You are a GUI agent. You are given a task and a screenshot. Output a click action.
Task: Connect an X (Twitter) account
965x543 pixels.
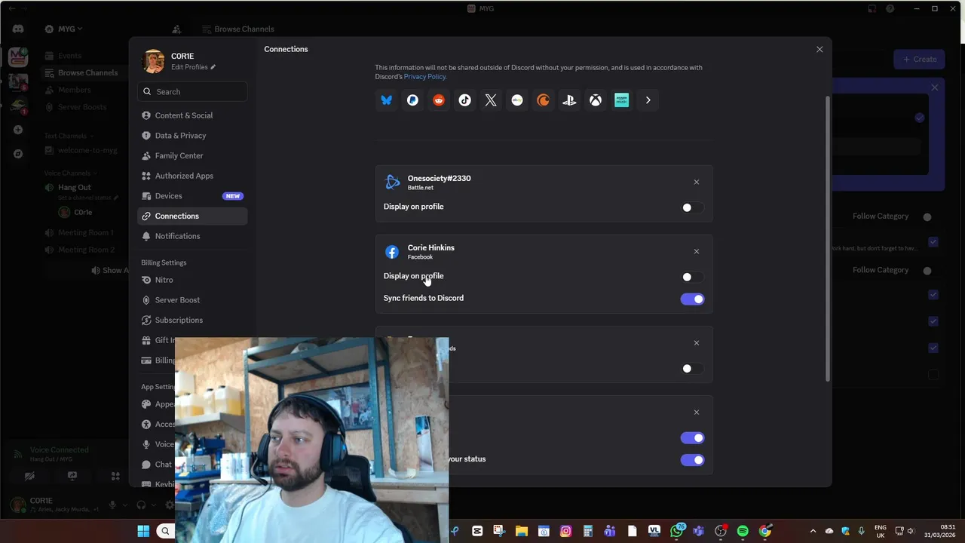click(x=491, y=100)
